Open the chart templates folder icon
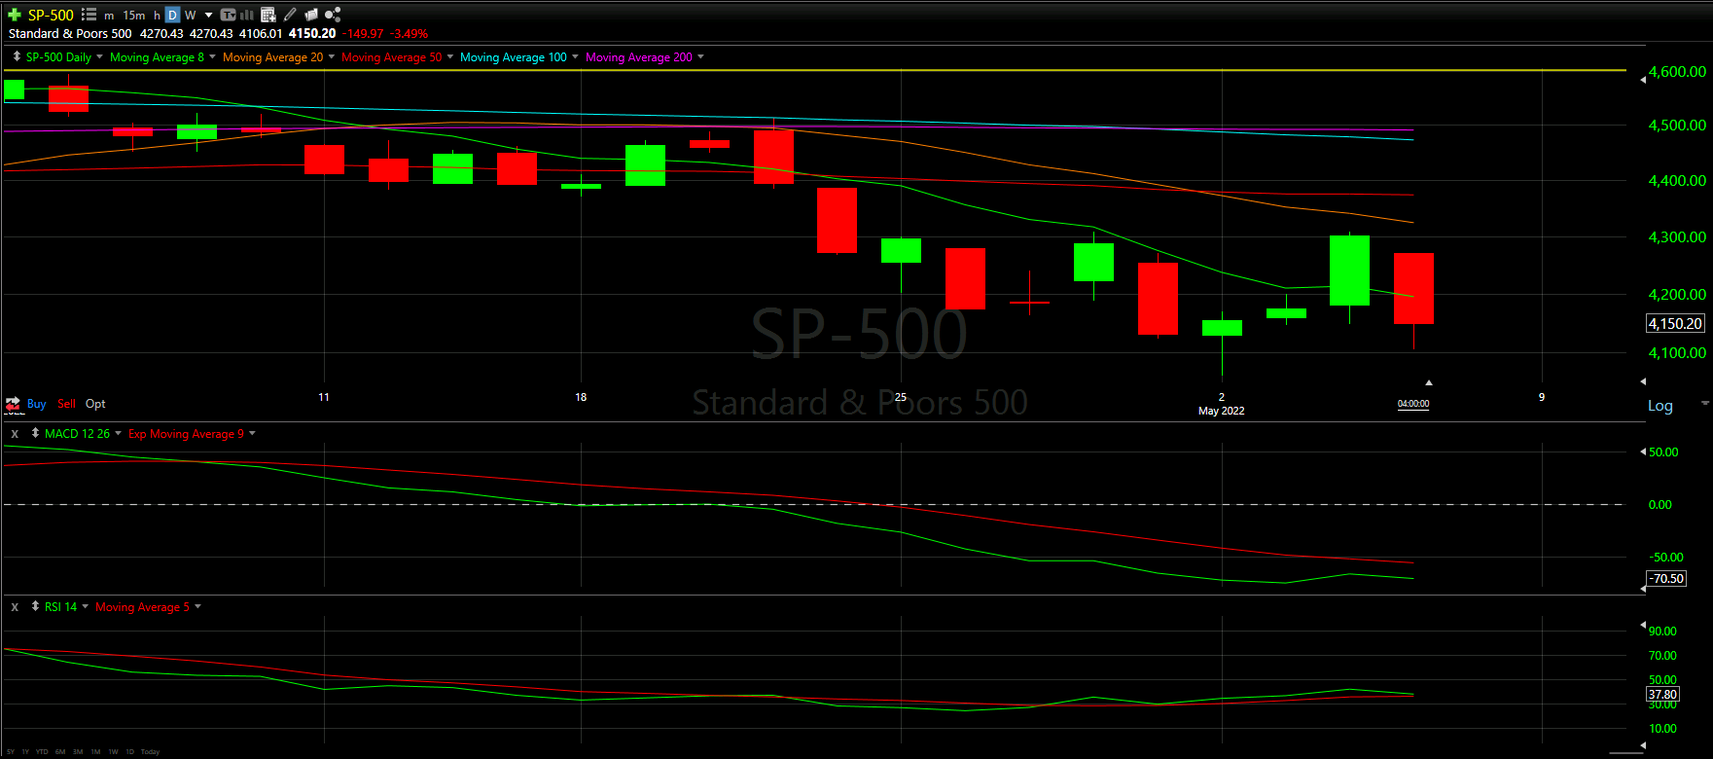1713x759 pixels. 311,15
